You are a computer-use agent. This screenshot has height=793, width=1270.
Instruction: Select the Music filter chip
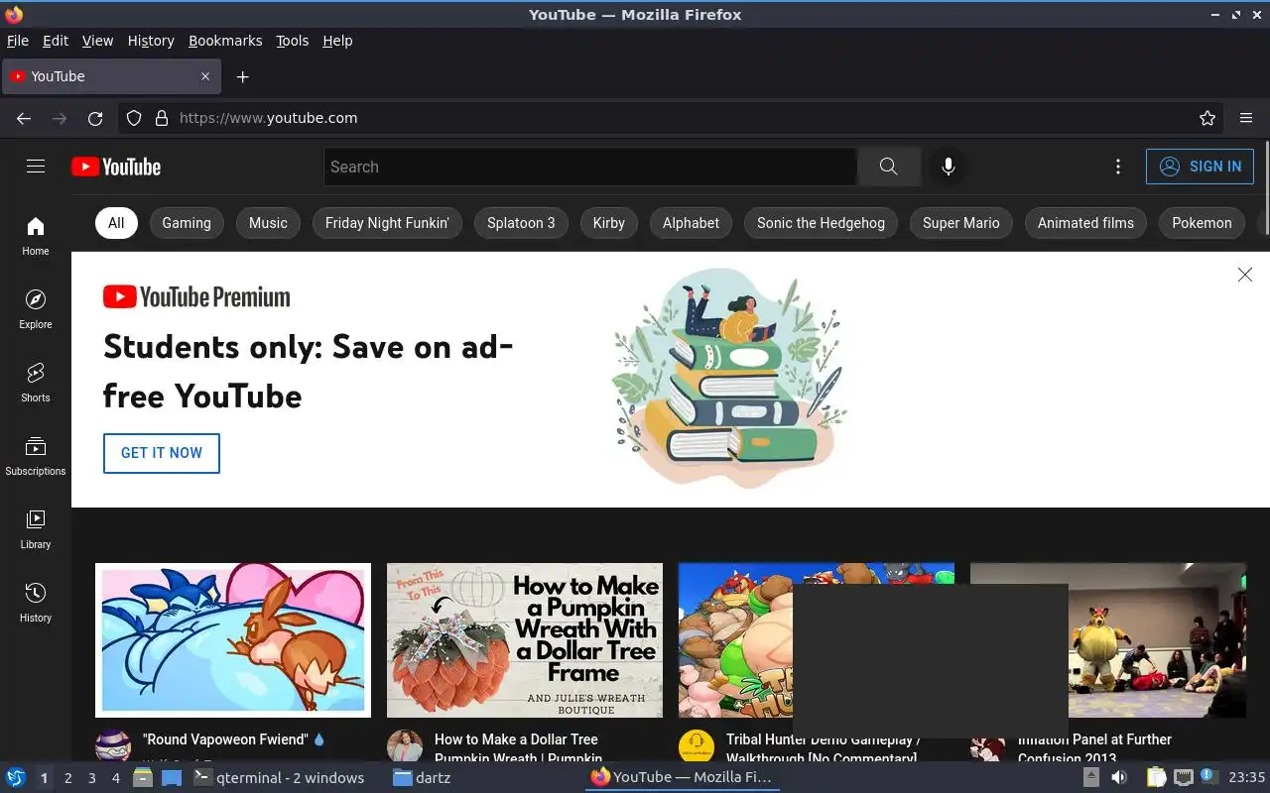click(x=268, y=223)
